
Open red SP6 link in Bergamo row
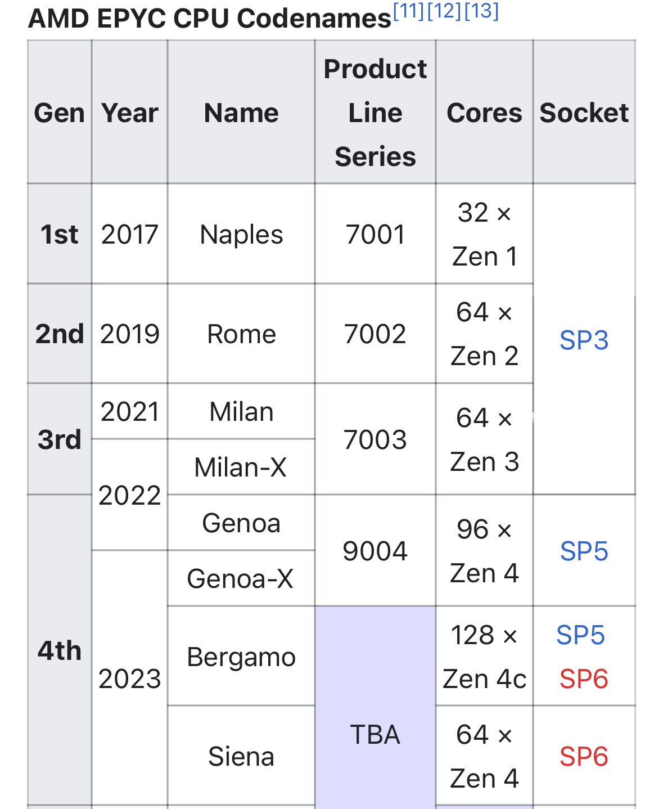pos(584,679)
